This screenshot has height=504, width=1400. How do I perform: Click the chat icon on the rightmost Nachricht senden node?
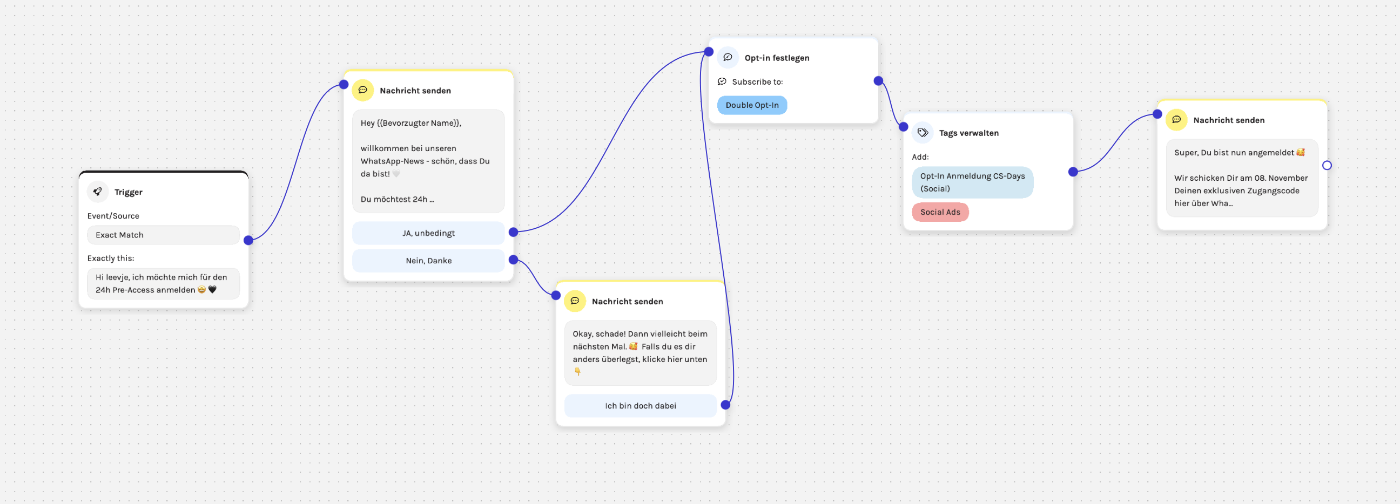tap(1176, 119)
